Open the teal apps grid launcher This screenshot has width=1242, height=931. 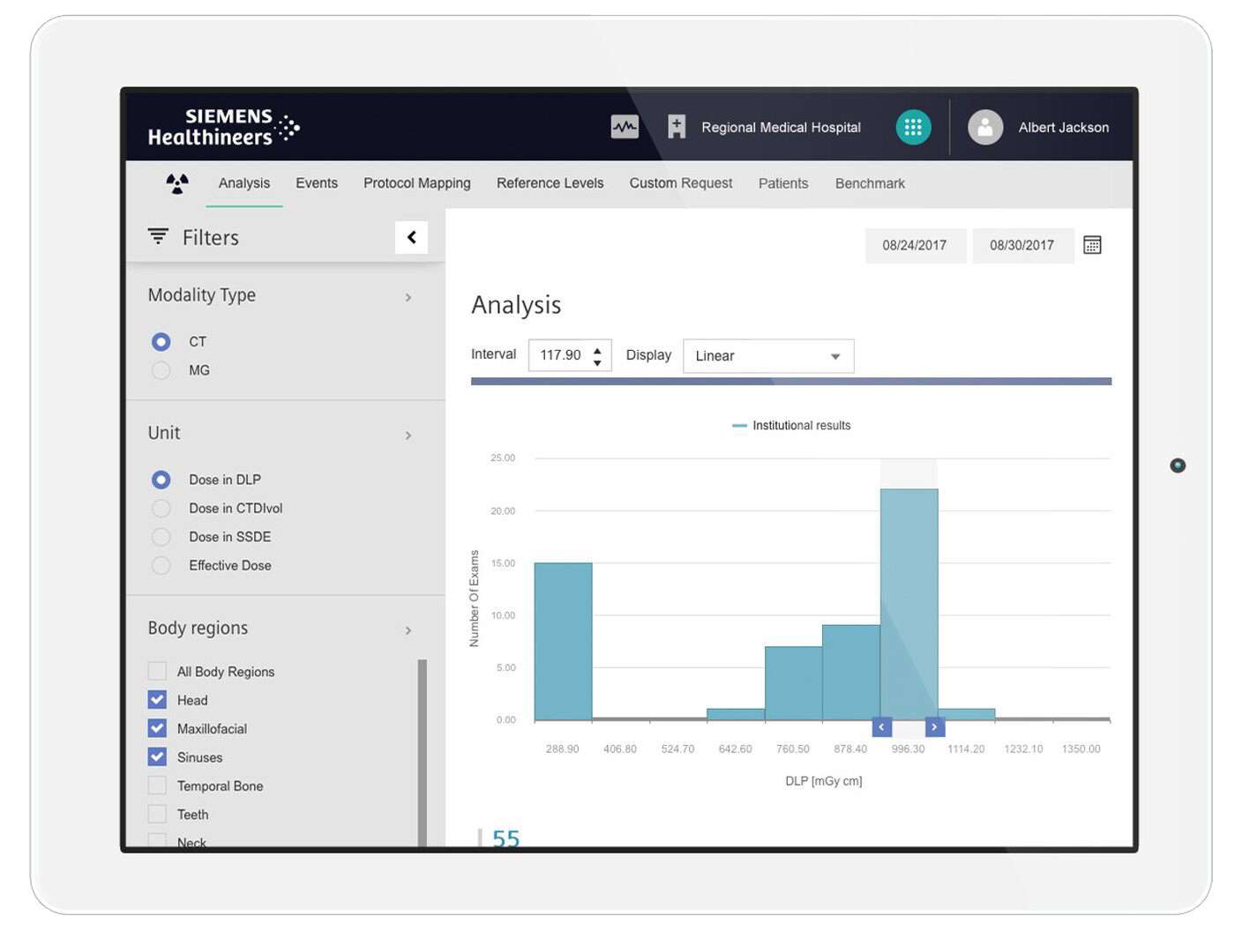click(913, 128)
